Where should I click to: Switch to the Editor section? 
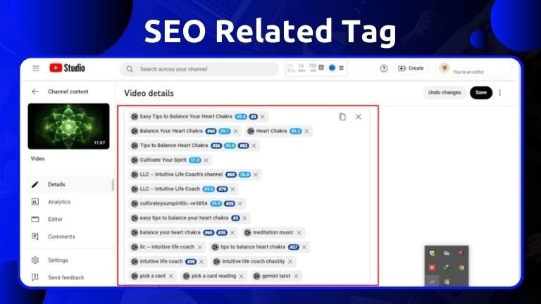point(55,219)
